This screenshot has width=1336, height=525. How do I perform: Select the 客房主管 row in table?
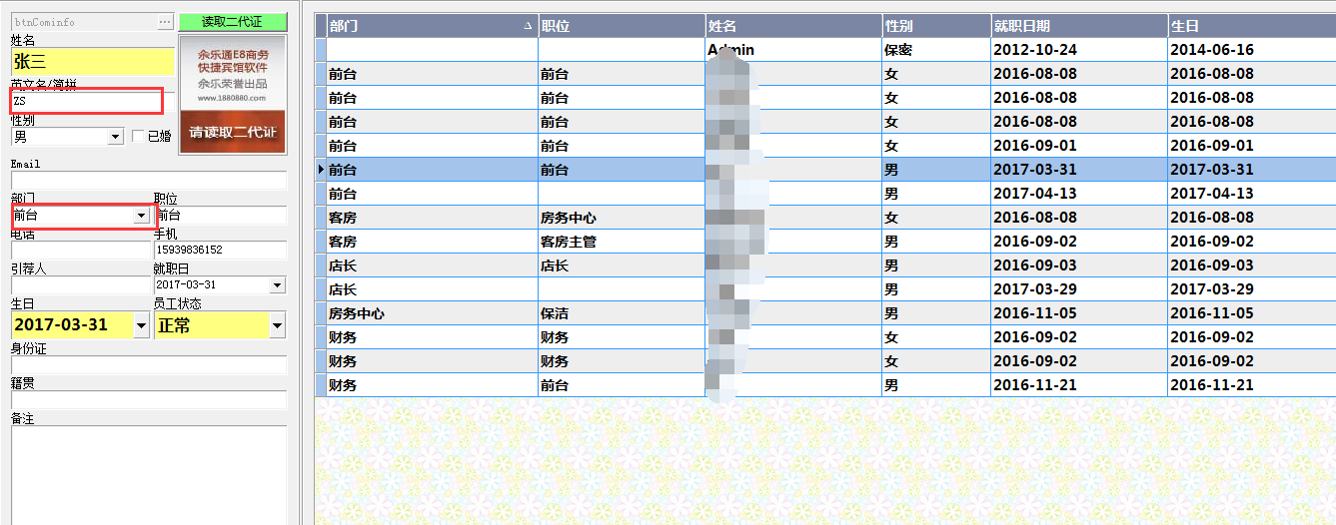[x=620, y=242]
